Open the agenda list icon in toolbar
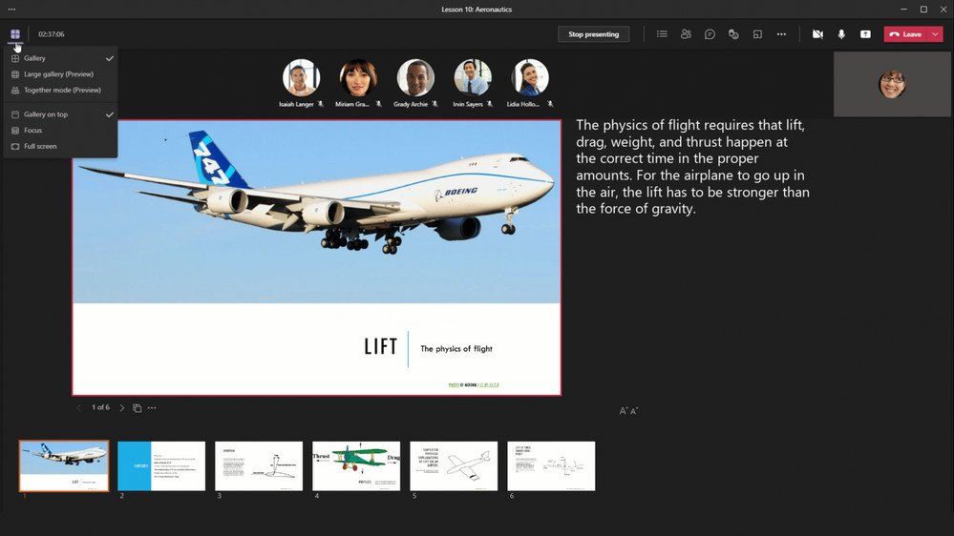This screenshot has height=536, width=954. [662, 34]
